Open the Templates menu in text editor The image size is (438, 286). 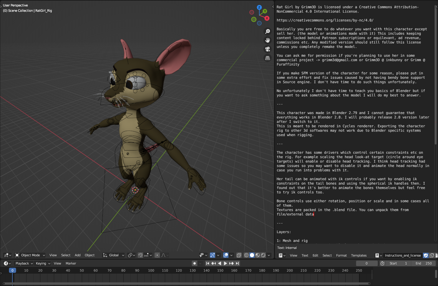[359, 255]
